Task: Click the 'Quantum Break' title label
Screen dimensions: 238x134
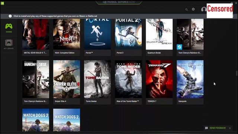Action: click(x=154, y=53)
